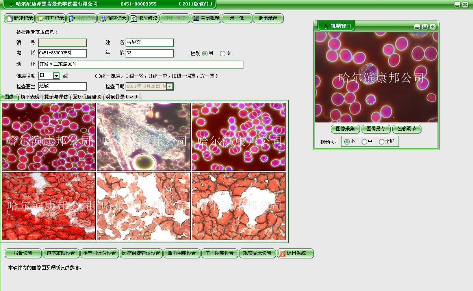Choose 中 video size option

tap(364, 142)
